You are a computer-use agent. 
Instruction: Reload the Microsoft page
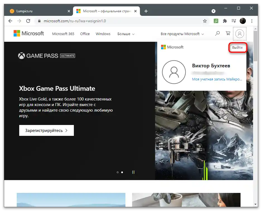pyautogui.click(x=28, y=21)
